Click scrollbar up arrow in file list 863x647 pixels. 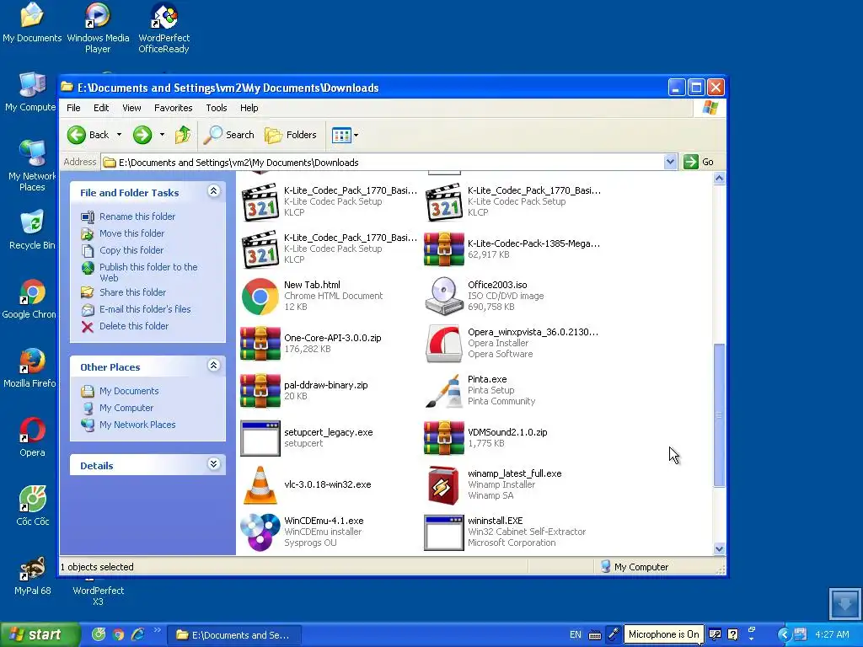719,179
